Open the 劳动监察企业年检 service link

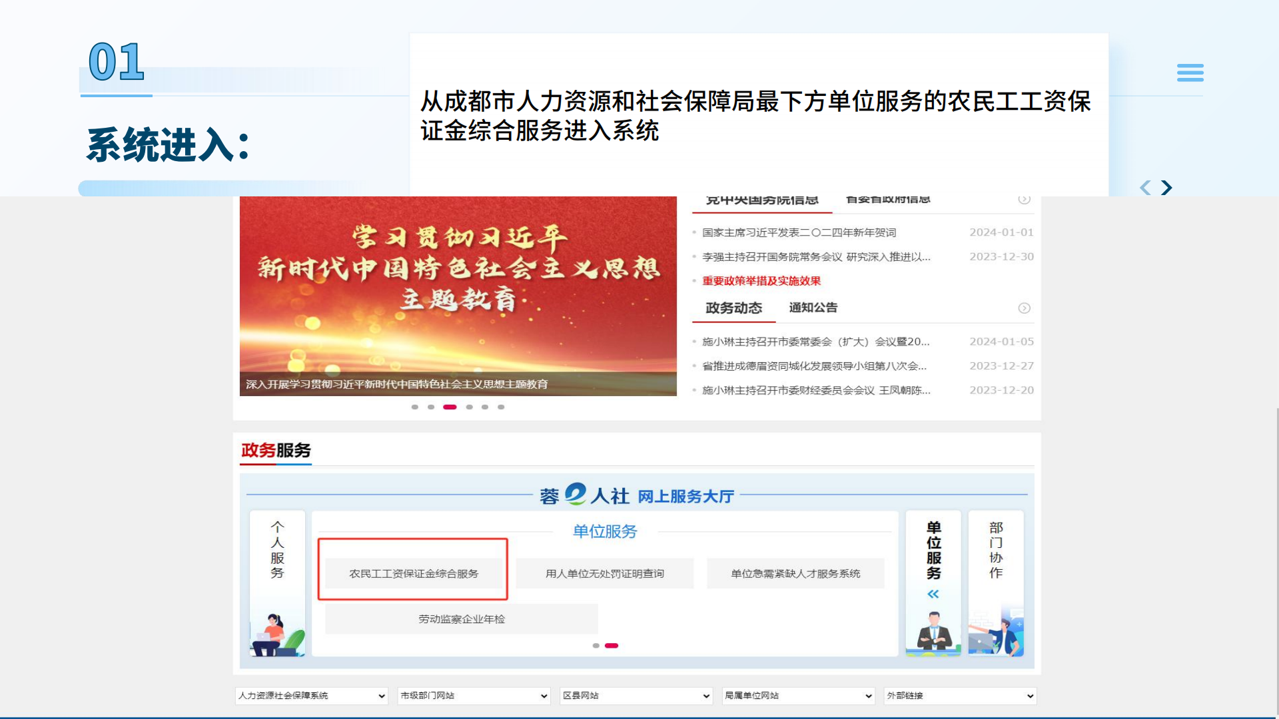click(x=460, y=619)
